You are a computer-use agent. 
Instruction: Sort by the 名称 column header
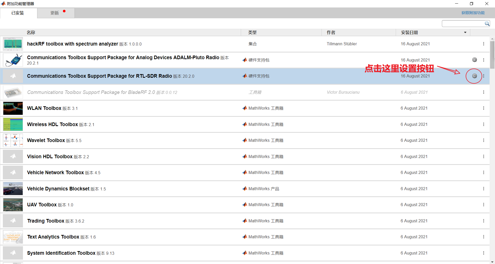(31, 32)
